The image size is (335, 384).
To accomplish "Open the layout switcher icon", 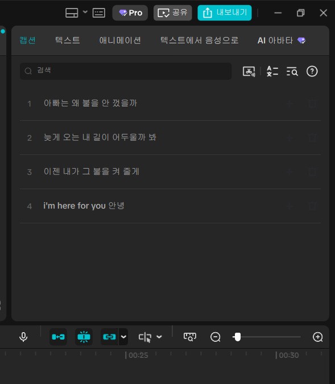I will 72,13.
